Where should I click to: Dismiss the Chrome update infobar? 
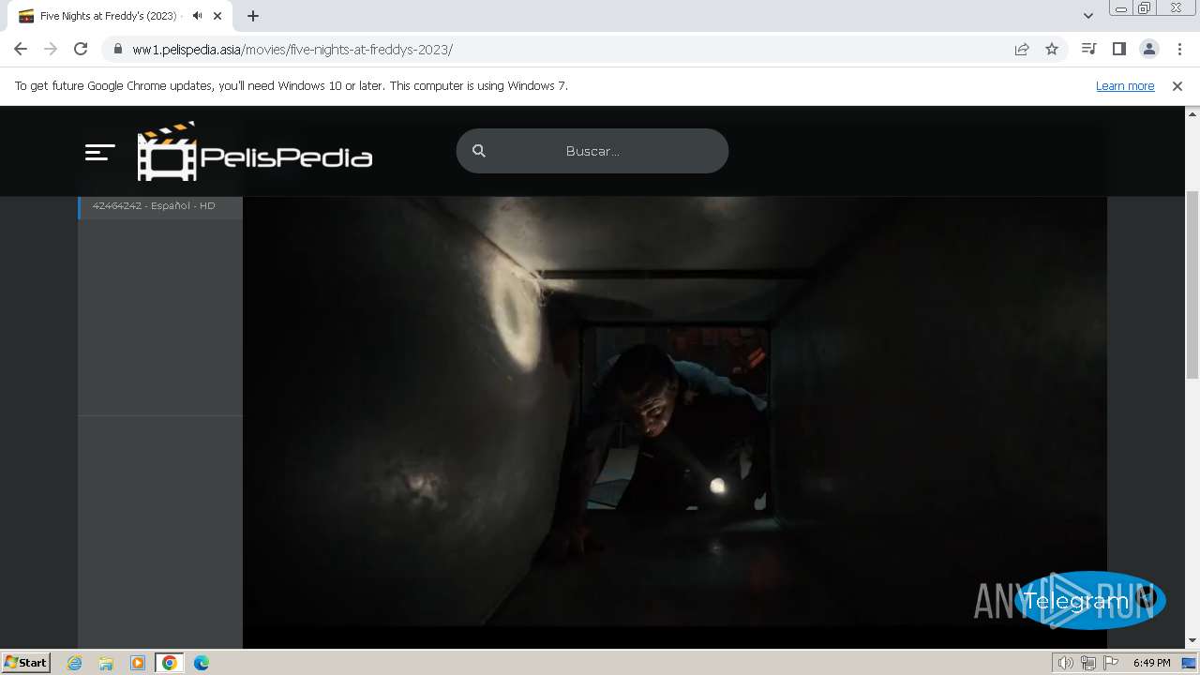tap(1177, 86)
